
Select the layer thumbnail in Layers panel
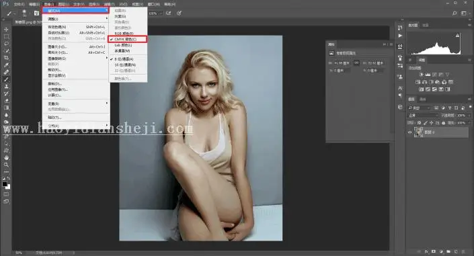point(418,132)
